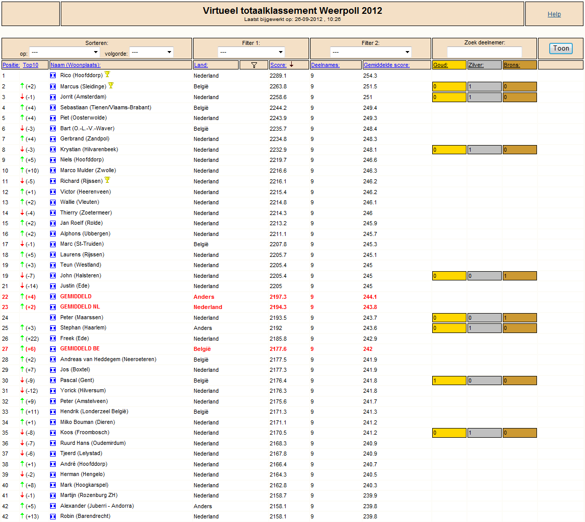This screenshot has width=585, height=522.
Task: Click the trophy icon next to Rico (Hoofddorp)
Action: pos(107,74)
